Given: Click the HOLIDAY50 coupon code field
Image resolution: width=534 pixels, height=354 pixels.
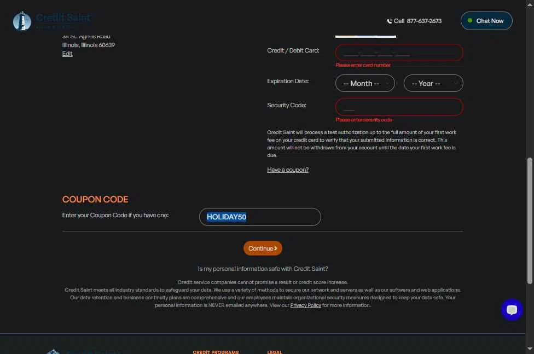Looking at the screenshot, I should coord(260,217).
